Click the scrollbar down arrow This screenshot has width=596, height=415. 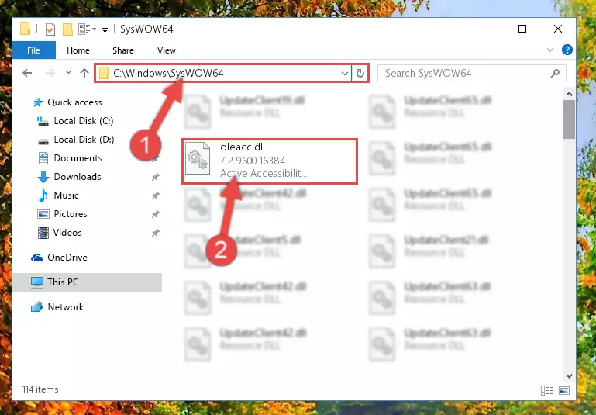pyautogui.click(x=569, y=375)
